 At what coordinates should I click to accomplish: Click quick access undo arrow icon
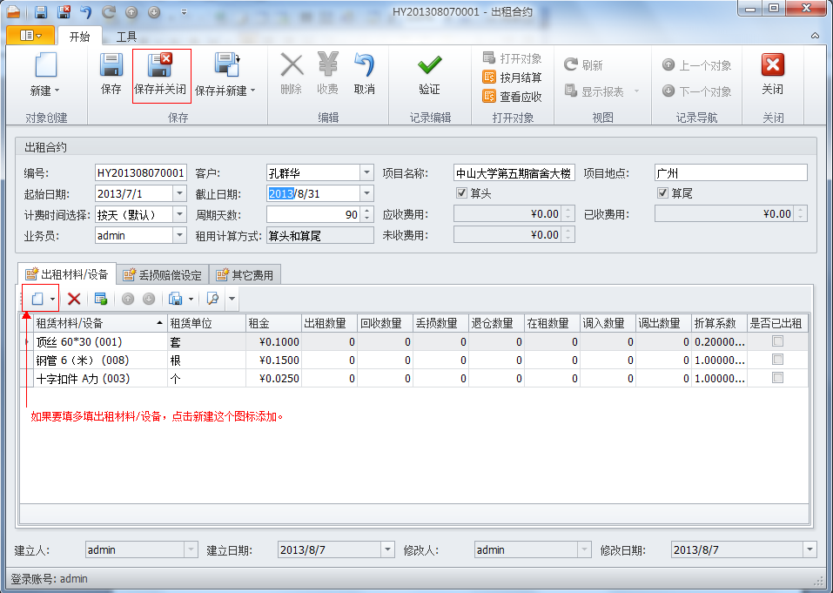(x=85, y=11)
